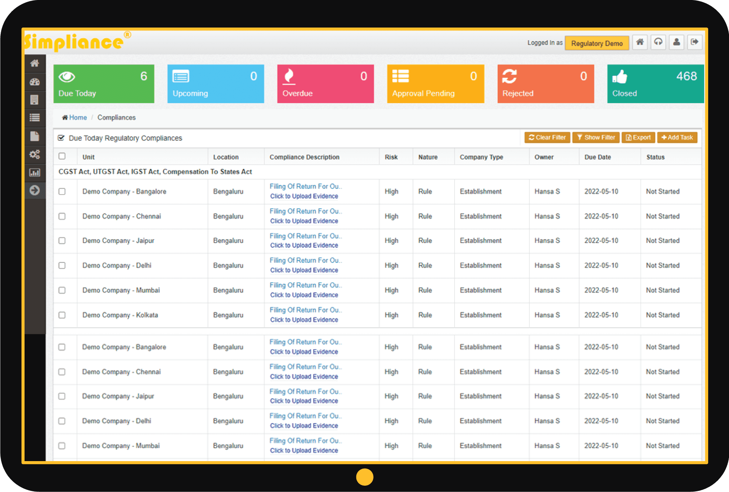Open the Closed tile showing 468

coord(655,84)
